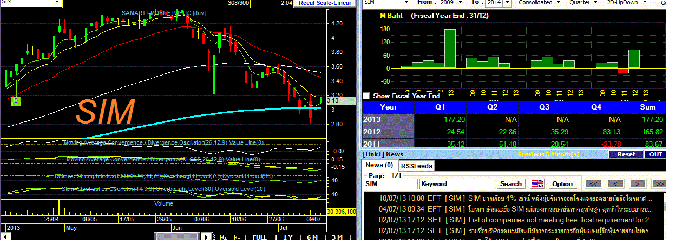
Task: Click the Recal Scale-Linear button
Action: coord(324,3)
